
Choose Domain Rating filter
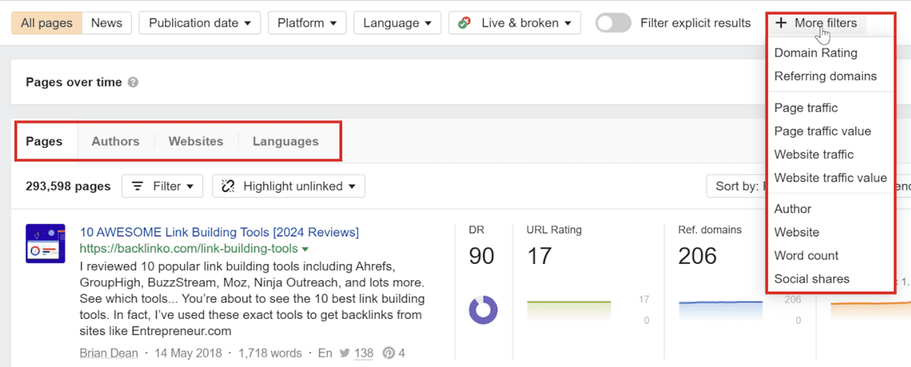point(816,53)
